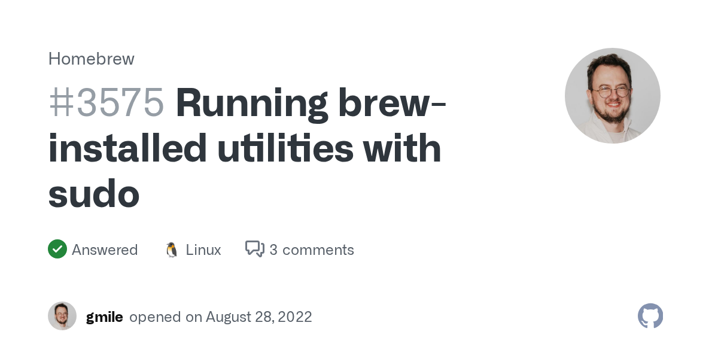Select the "Linux" category label
The image size is (718, 359).
[x=203, y=250]
